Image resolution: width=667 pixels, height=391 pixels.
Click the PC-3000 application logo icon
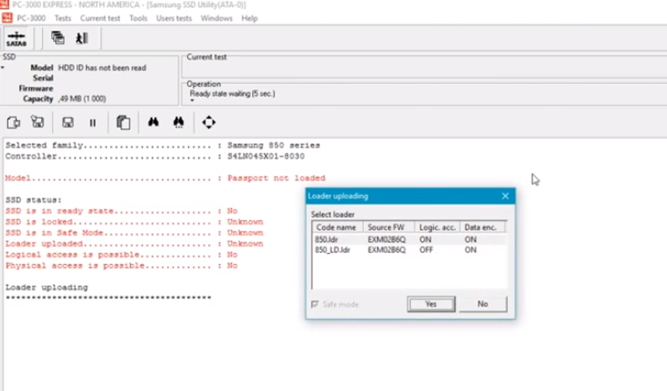[7, 18]
